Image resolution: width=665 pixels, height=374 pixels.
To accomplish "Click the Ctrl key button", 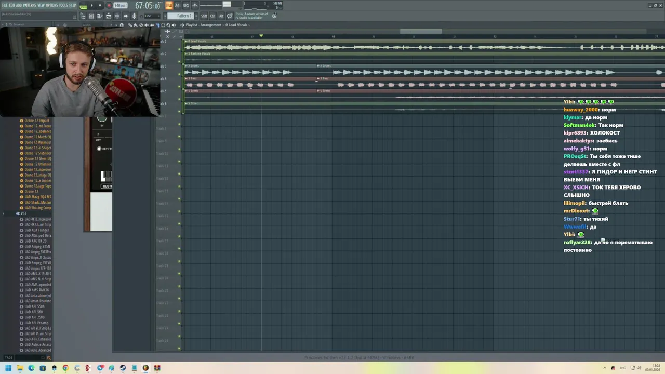I will tap(212, 16).
